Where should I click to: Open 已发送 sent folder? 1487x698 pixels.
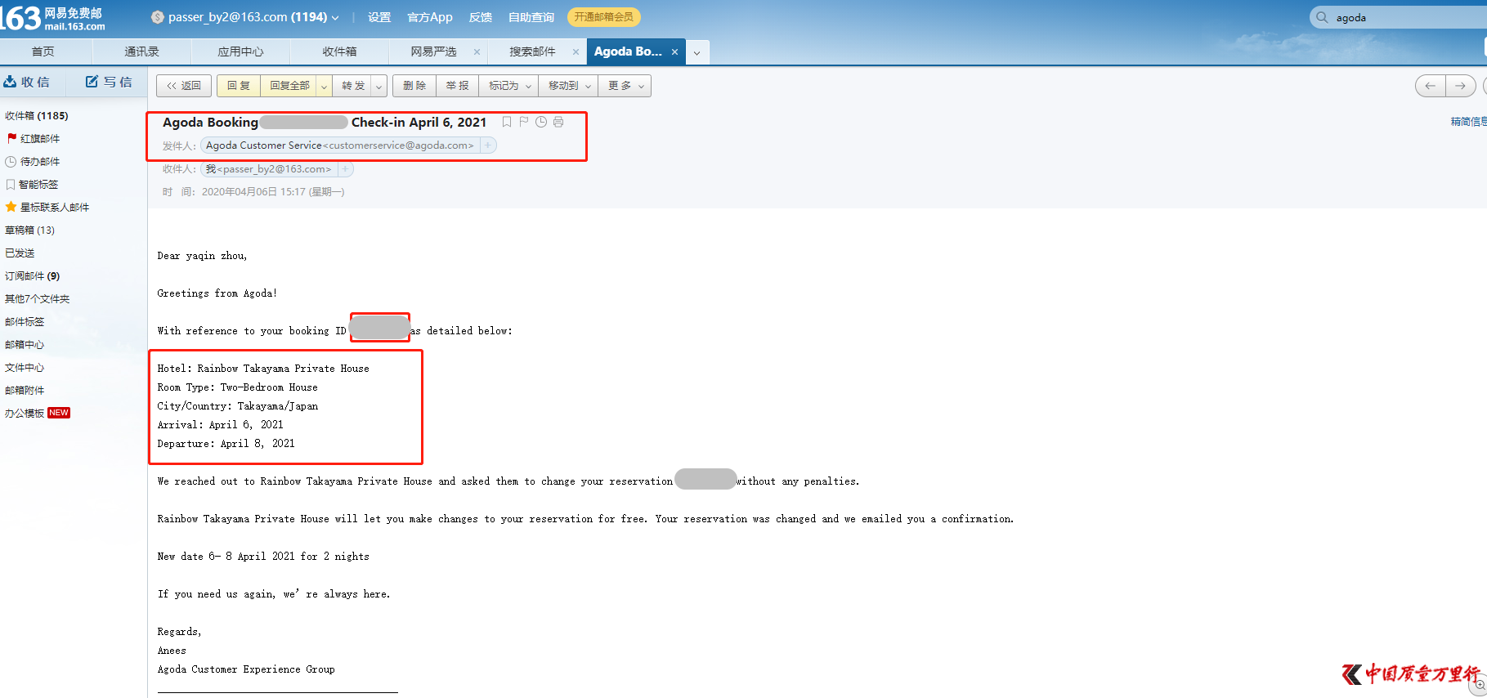pyautogui.click(x=20, y=253)
